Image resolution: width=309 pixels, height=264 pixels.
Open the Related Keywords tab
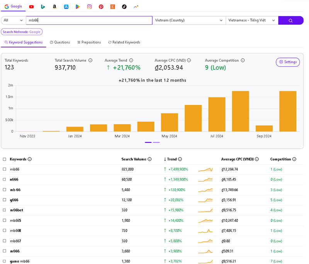124,42
